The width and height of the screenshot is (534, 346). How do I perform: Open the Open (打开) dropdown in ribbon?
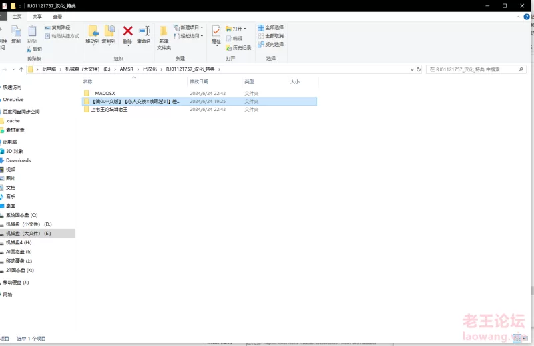coord(236,29)
